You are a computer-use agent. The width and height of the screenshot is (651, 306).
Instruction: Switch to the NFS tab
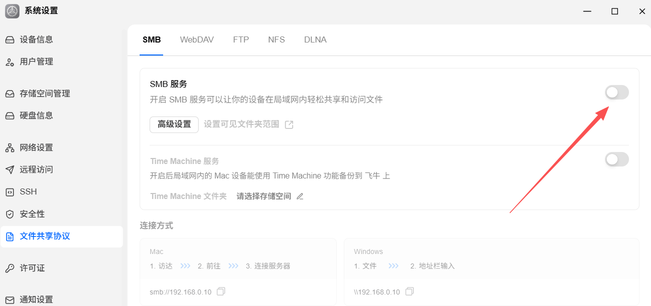pyautogui.click(x=276, y=39)
